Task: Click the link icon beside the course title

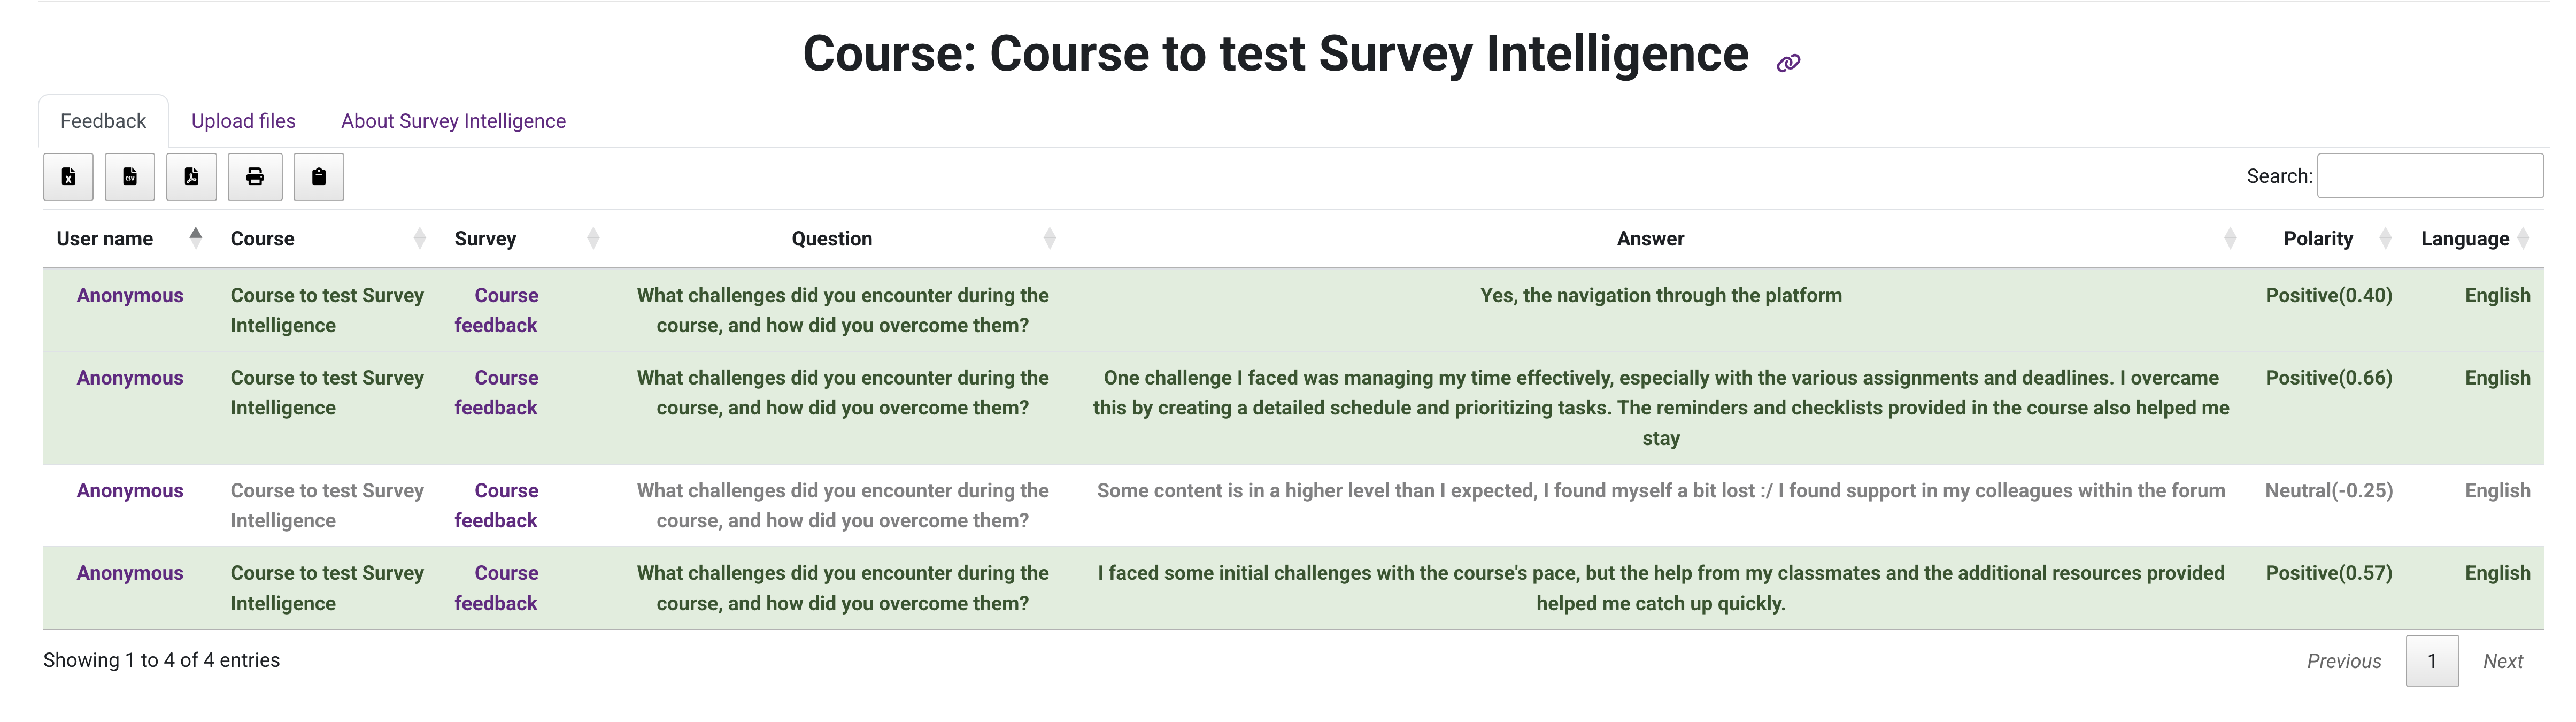Action: click(x=1788, y=63)
